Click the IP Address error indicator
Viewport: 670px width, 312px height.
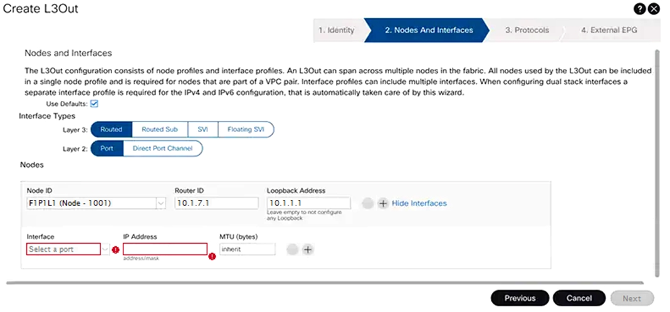coord(212,256)
